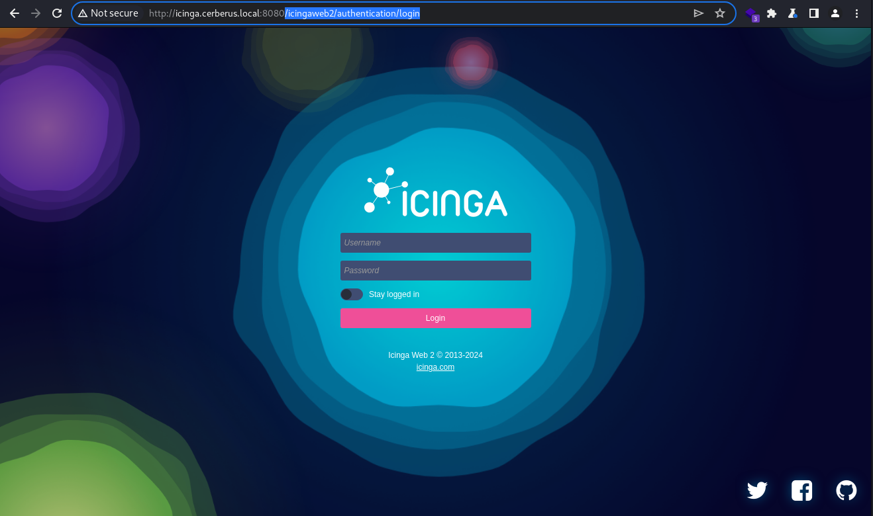Open the user profile icon
Image resolution: width=873 pixels, height=516 pixels.
pyautogui.click(x=835, y=13)
